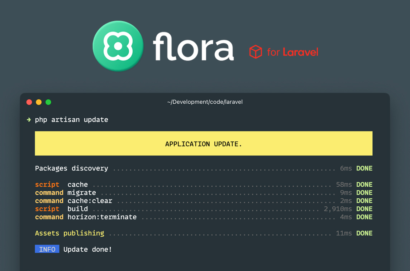Viewport: 410px width, 271px height.
Task: Click the 'flora' wordmark text
Action: pos(193,46)
